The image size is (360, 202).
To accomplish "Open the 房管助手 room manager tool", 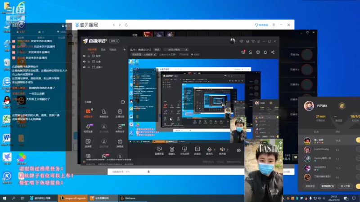I will point(104,113).
